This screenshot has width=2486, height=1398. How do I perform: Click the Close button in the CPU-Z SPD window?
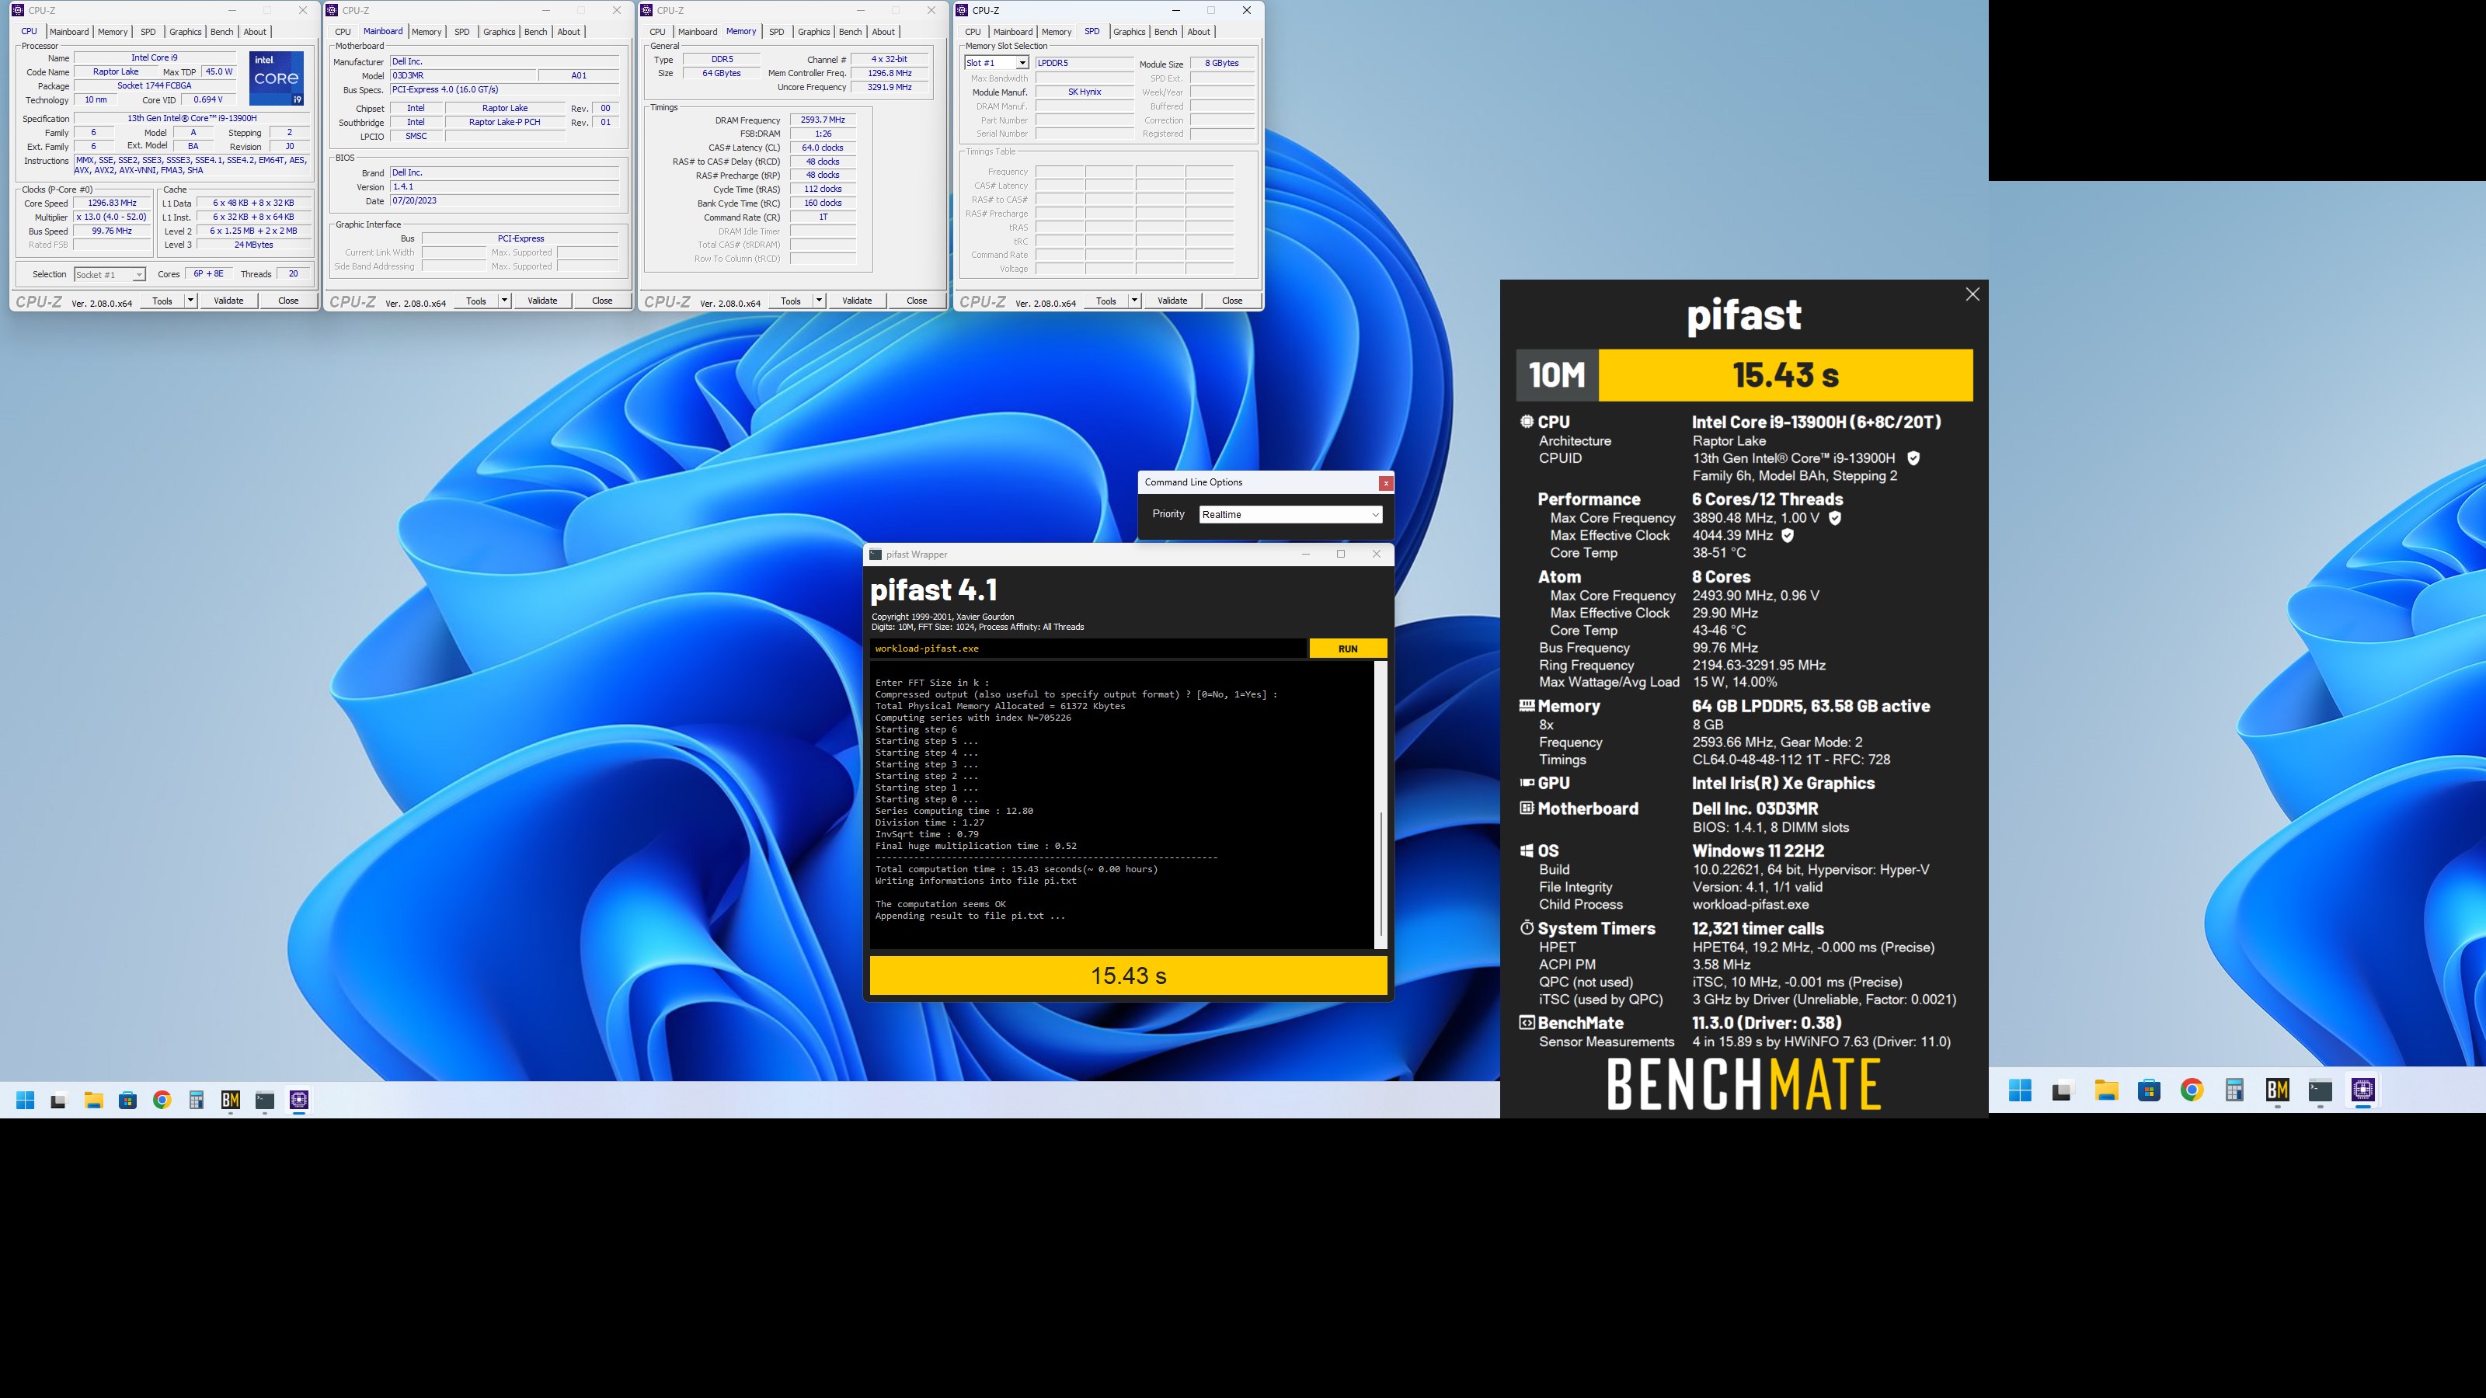tap(1232, 301)
